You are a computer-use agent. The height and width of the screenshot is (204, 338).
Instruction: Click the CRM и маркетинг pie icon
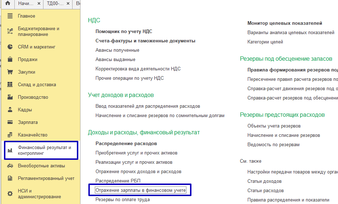tap(10, 47)
